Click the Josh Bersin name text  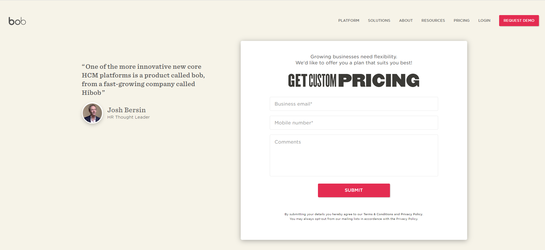tap(126, 110)
